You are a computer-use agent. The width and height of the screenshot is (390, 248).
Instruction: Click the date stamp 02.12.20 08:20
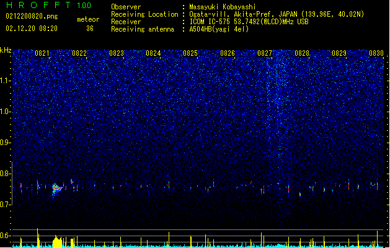pos(32,29)
